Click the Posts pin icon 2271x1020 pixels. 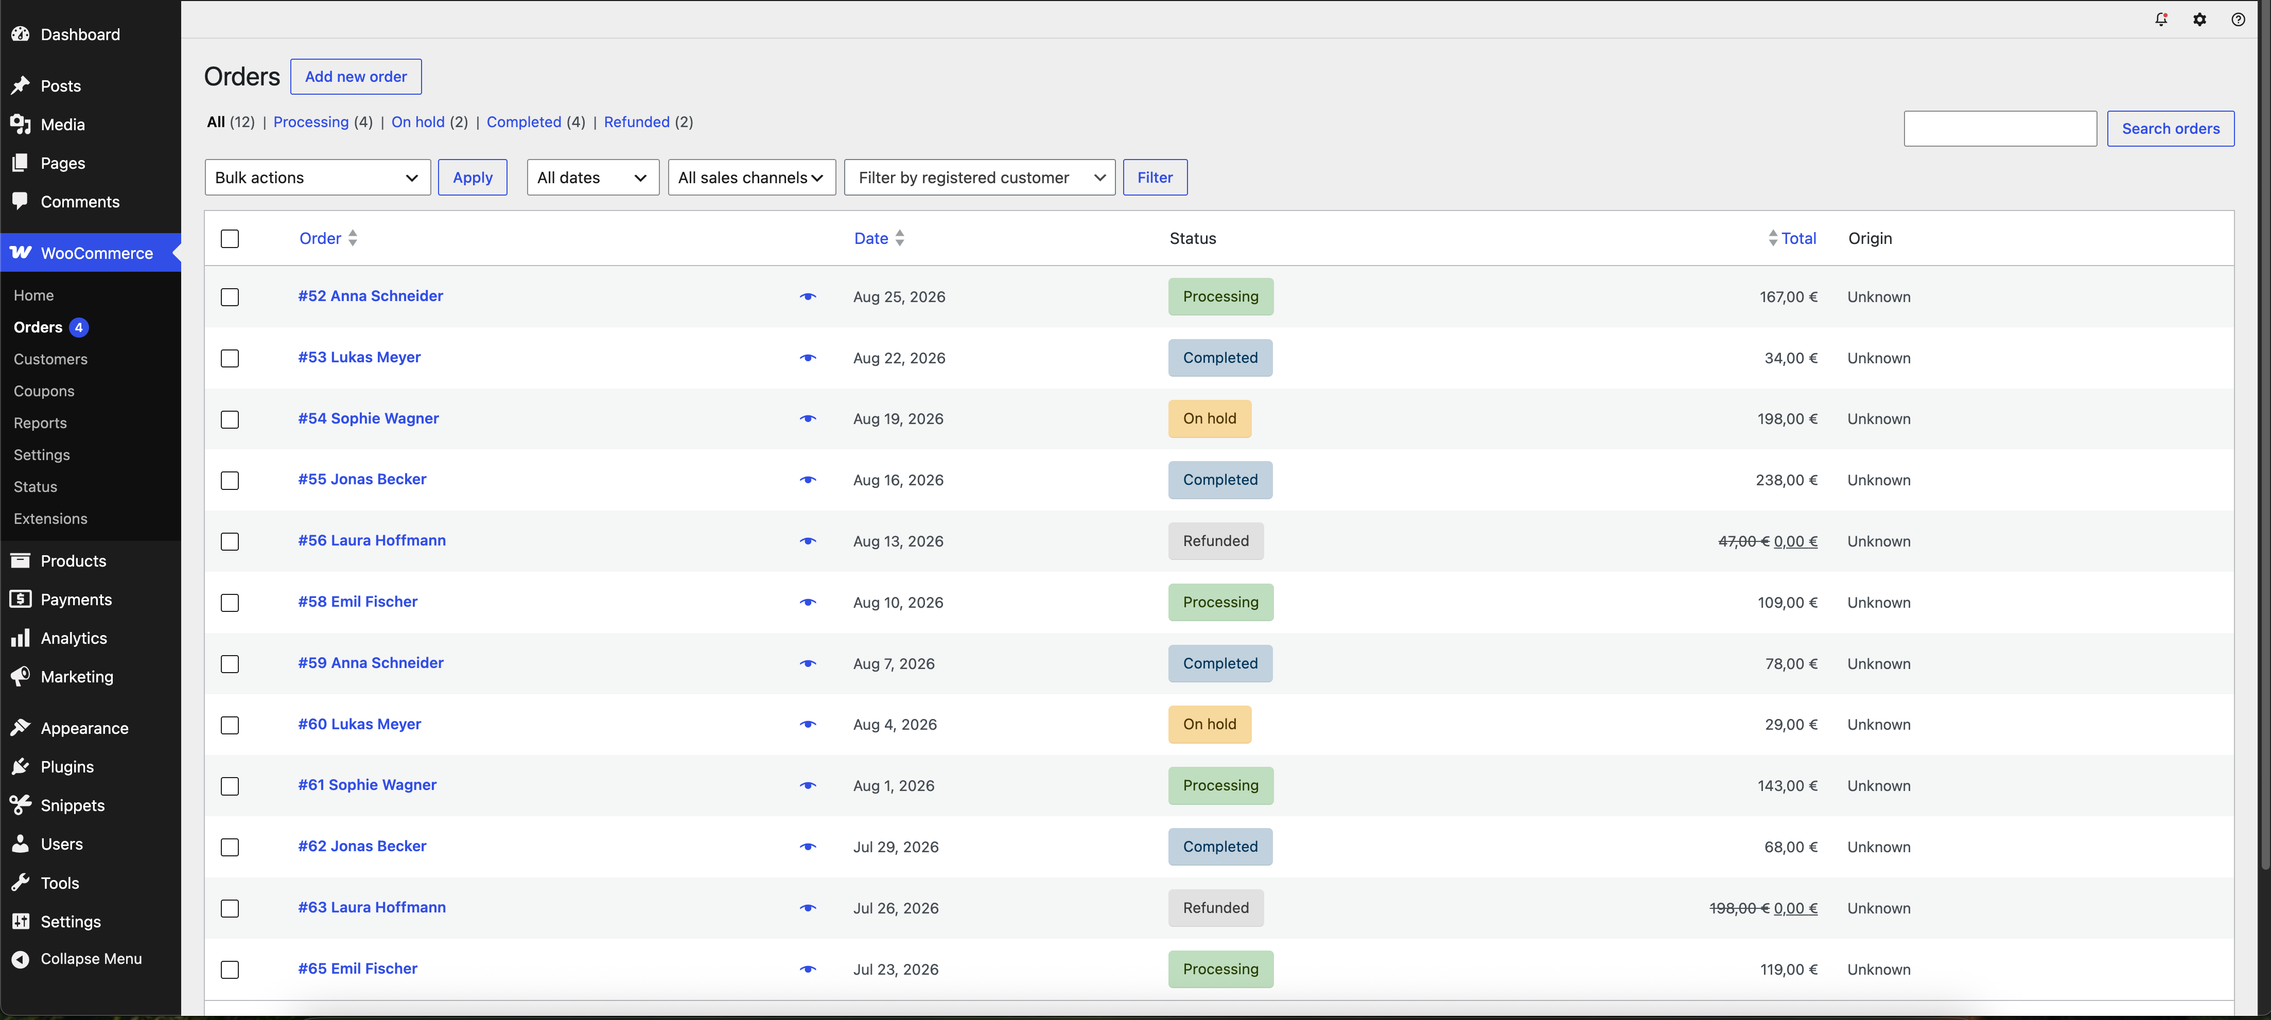click(20, 85)
